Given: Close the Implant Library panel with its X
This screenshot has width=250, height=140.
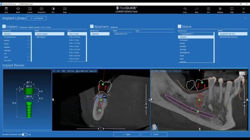Looking at the screenshot, I should (245, 18).
